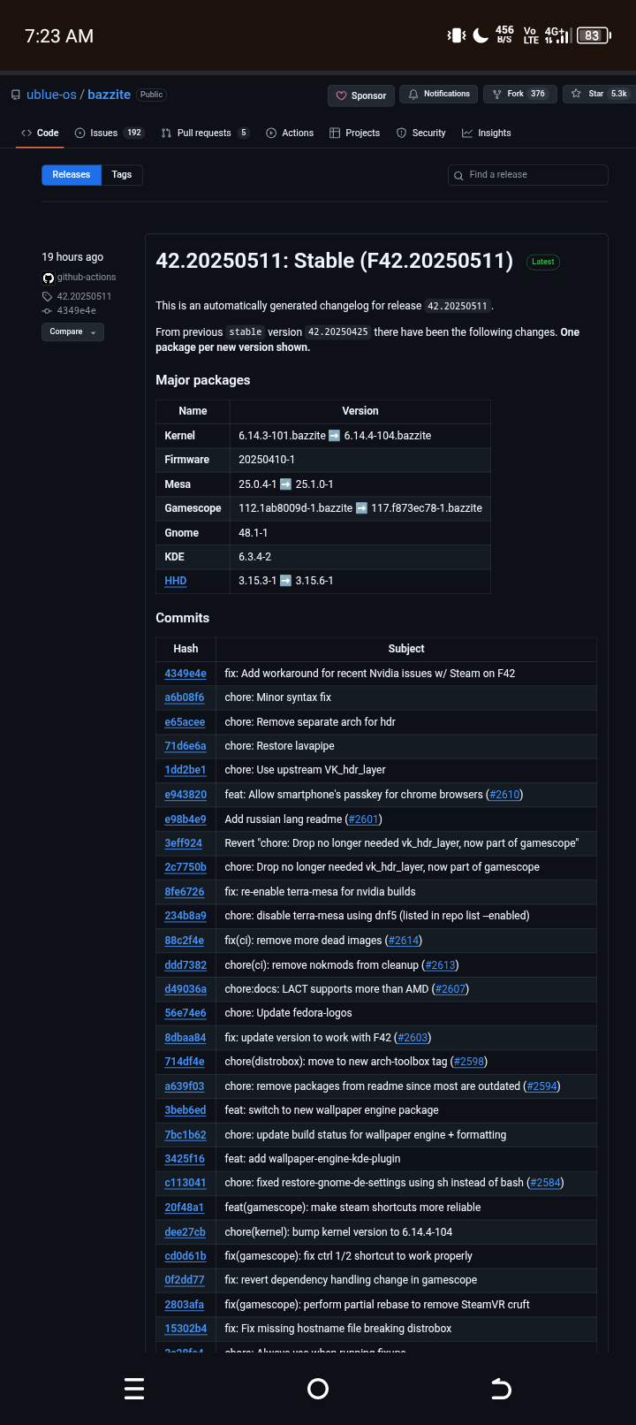This screenshot has width=636, height=1425.
Task: Open commit hash 2803afa
Action: [185, 1305]
